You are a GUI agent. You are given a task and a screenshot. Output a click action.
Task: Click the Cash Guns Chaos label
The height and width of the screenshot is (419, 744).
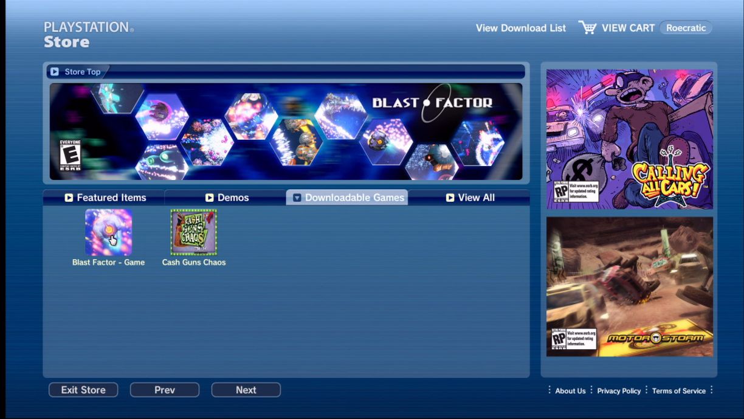194,263
